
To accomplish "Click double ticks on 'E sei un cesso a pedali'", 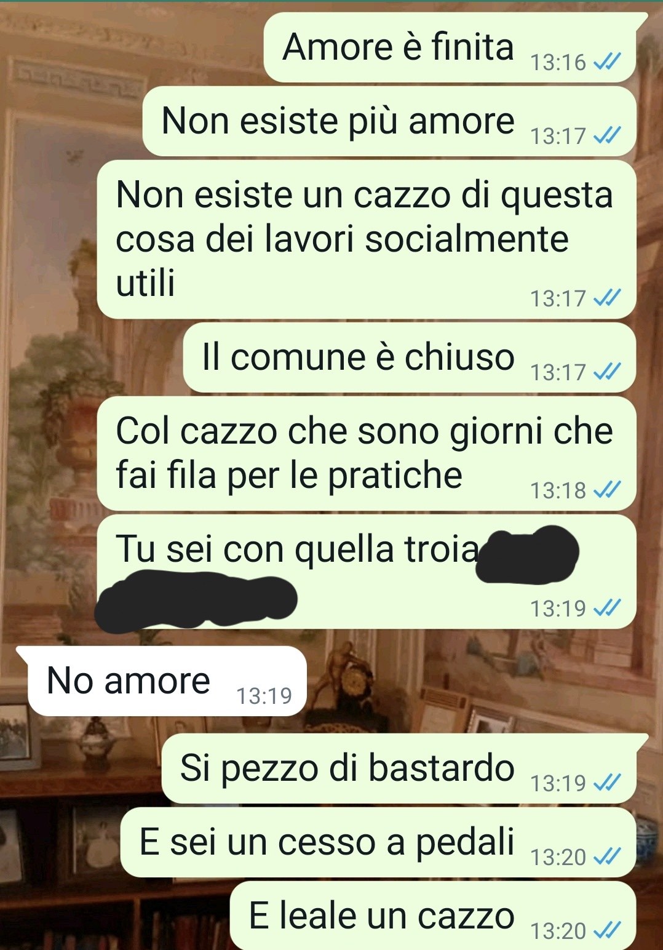I will click(607, 856).
